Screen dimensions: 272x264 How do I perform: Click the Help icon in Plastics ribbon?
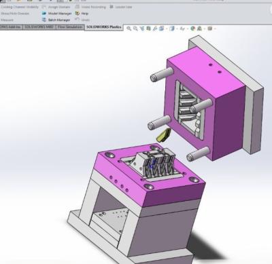78,14
